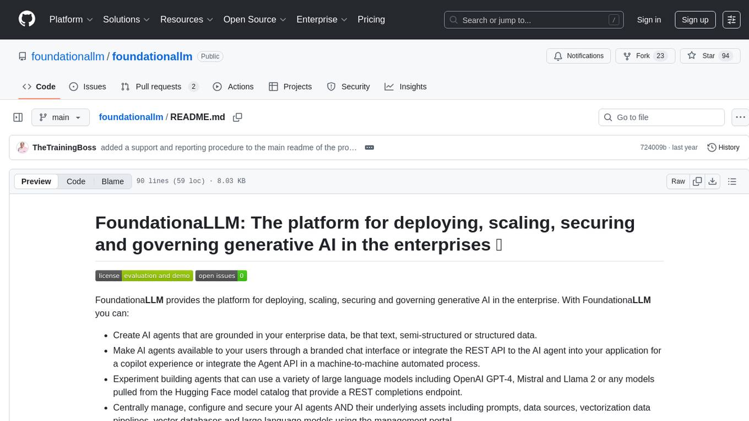Switch to Code view

tap(76, 181)
